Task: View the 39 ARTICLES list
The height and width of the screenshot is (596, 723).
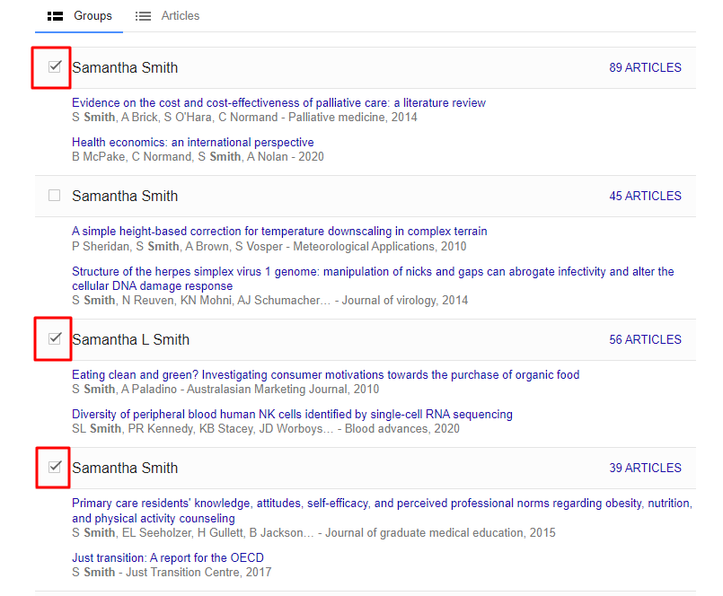Action: pyautogui.click(x=645, y=468)
